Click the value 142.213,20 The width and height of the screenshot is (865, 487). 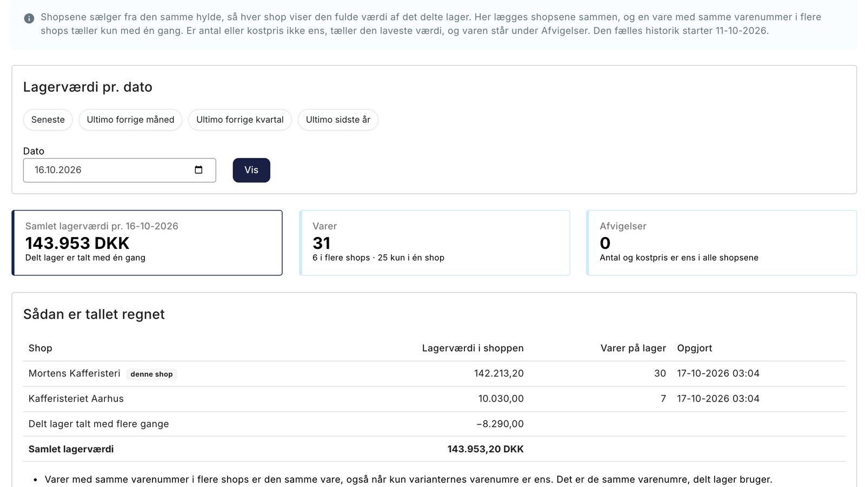499,373
